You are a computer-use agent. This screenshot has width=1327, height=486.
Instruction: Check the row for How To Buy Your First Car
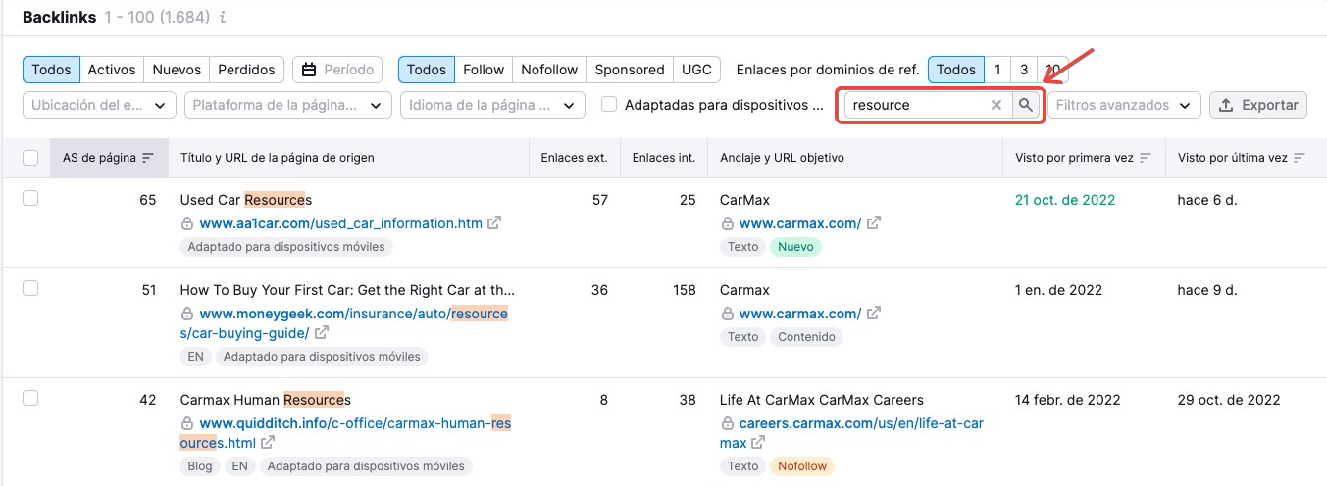pyautogui.click(x=30, y=288)
